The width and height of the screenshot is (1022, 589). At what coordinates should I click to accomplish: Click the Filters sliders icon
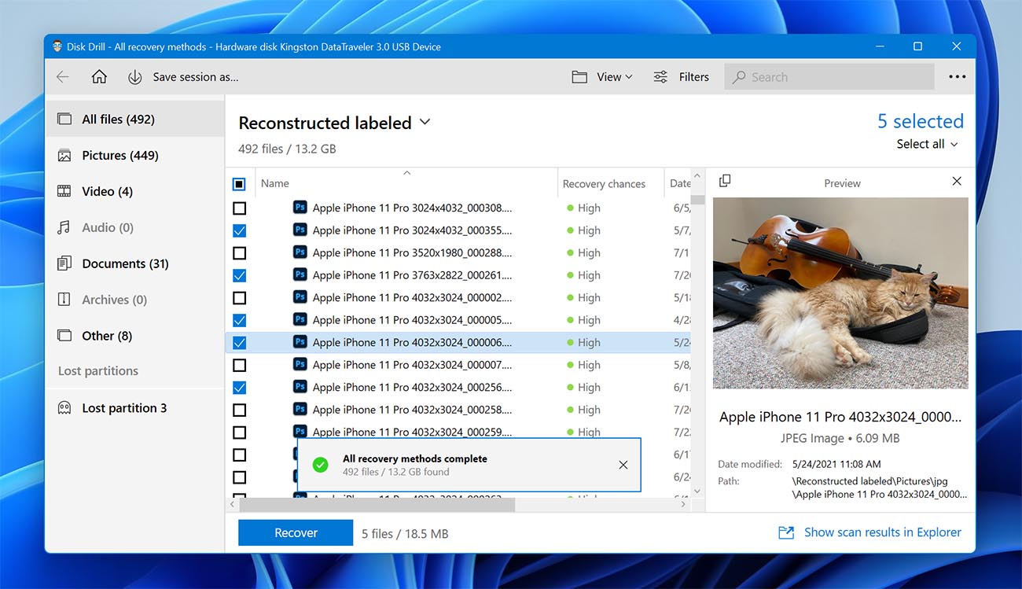tap(660, 77)
